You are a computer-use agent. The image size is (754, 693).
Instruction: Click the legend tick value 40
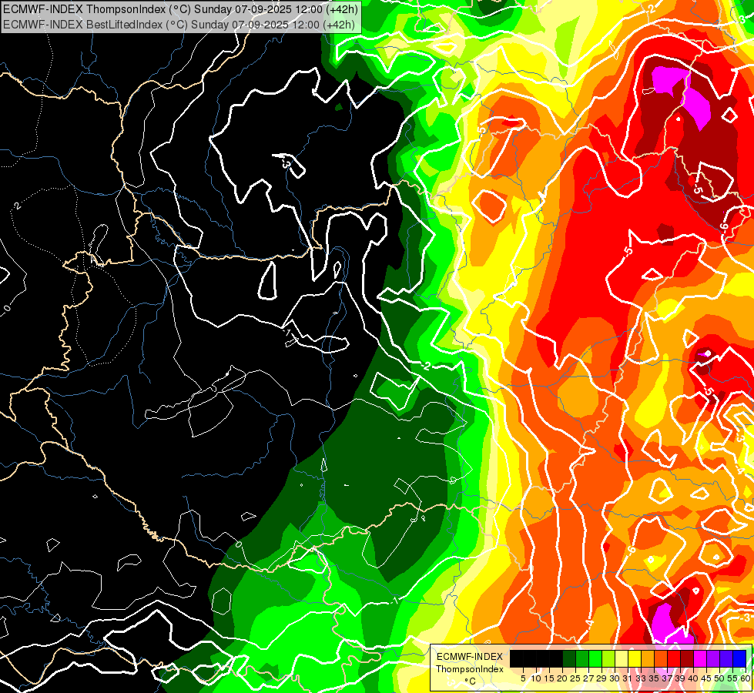(x=693, y=678)
